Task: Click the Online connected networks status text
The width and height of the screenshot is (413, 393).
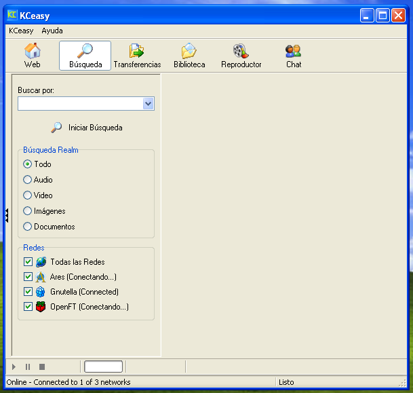Action: pos(68,382)
